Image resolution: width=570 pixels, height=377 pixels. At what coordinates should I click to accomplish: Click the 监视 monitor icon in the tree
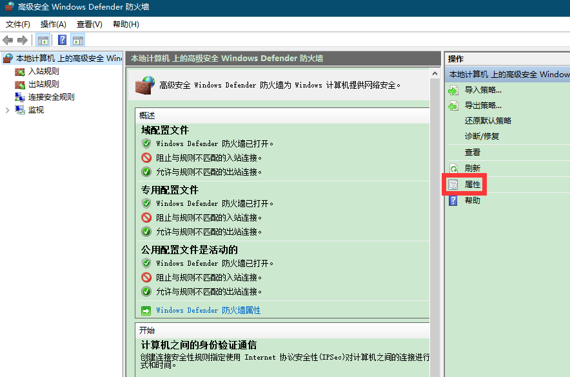click(19, 109)
